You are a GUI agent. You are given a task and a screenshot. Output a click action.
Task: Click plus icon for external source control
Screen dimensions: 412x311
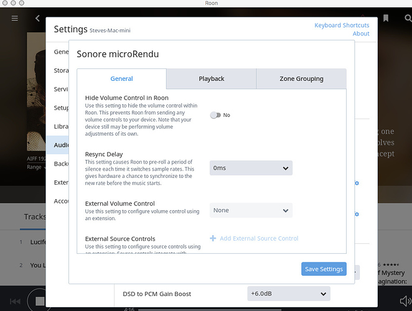(213, 238)
